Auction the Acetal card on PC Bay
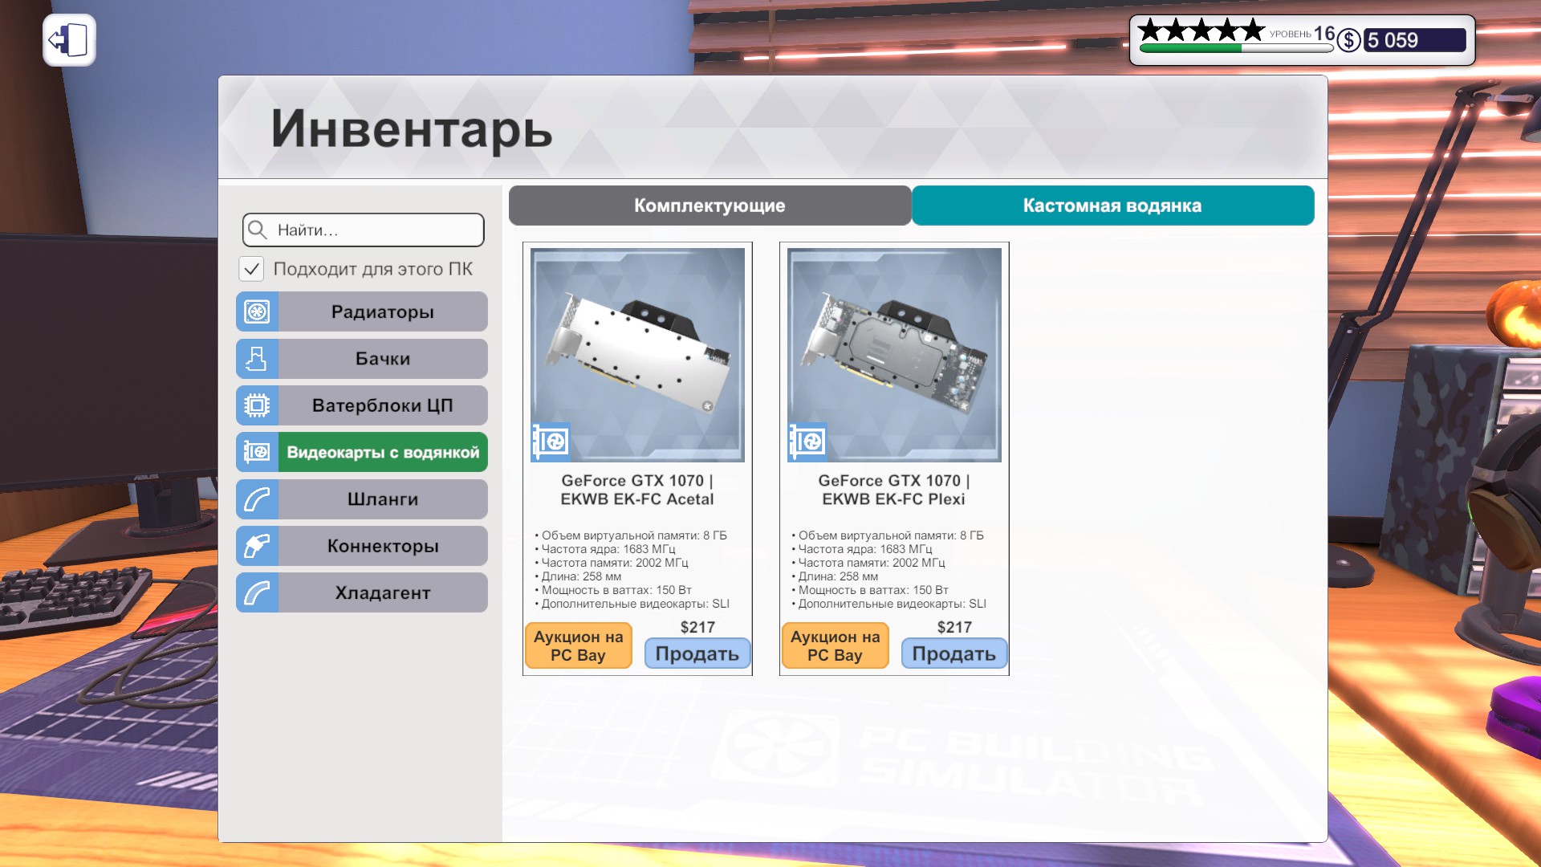1541x867 pixels. point(578,645)
